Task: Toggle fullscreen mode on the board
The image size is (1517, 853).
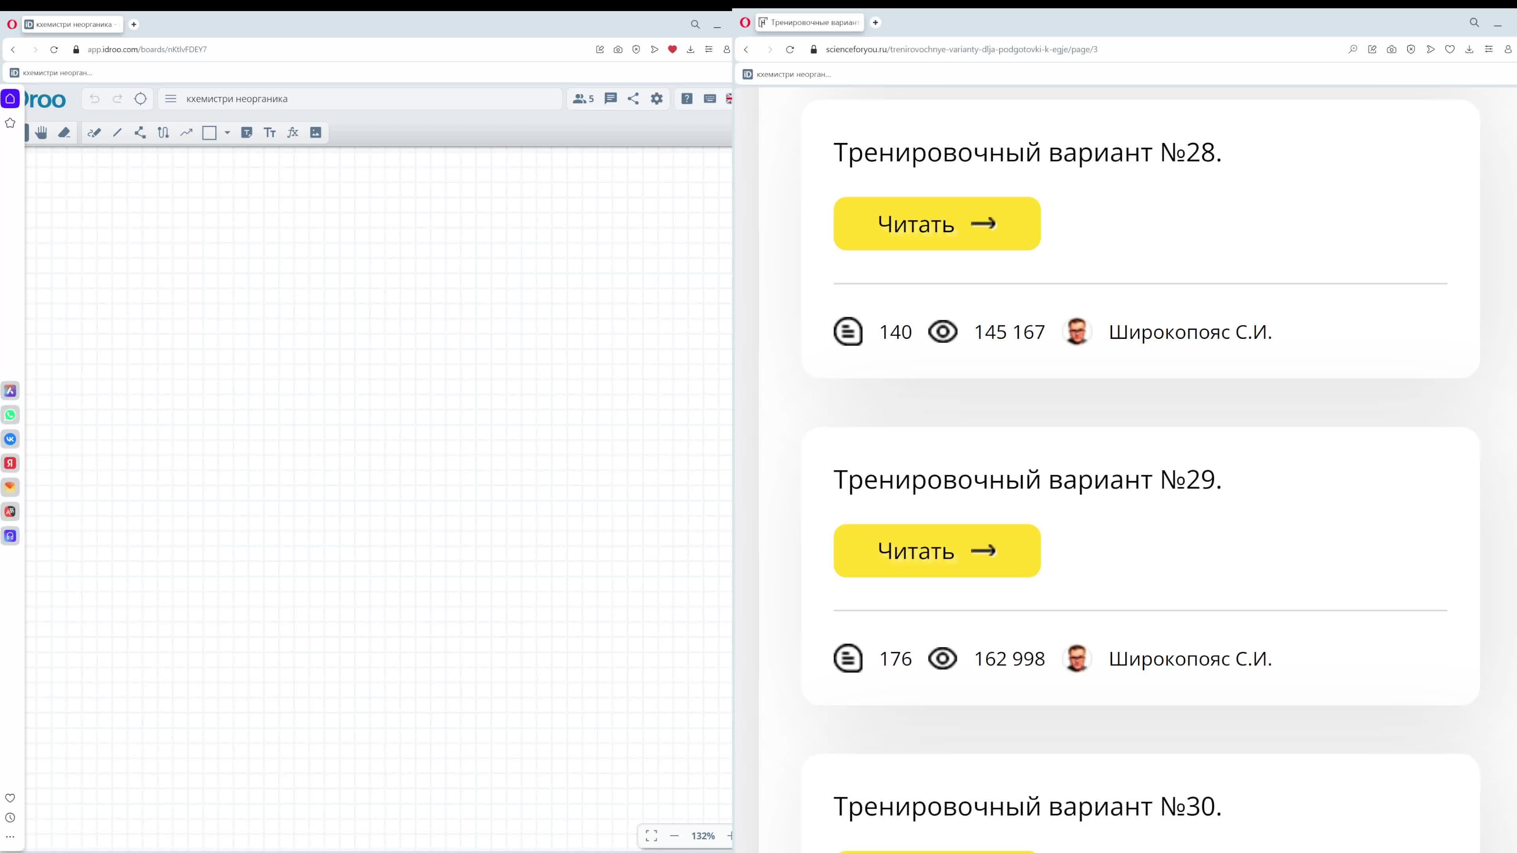Action: [x=651, y=836]
